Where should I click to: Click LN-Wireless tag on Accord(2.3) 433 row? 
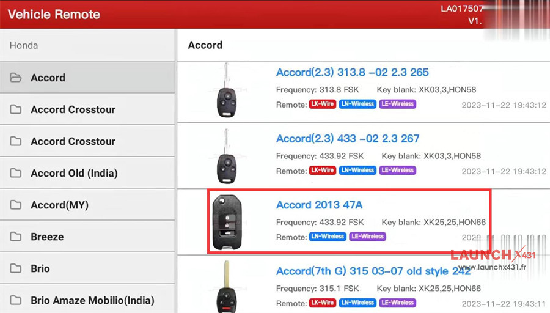[x=358, y=171]
